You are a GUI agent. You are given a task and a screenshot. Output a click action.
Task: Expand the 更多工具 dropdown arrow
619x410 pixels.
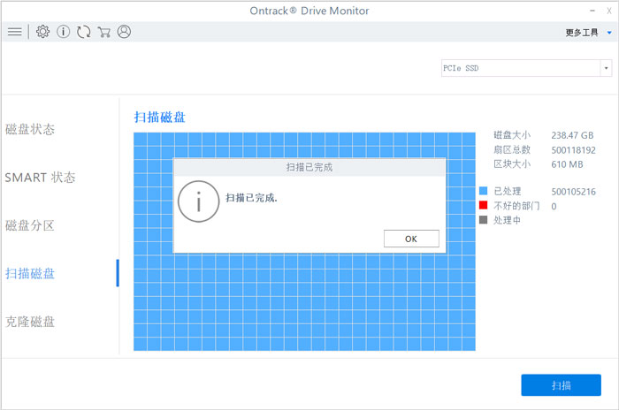pos(608,33)
